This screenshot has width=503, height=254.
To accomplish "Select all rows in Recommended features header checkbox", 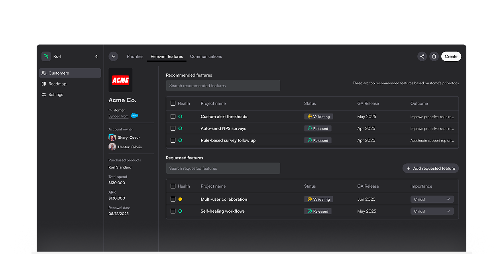I will click(x=173, y=103).
